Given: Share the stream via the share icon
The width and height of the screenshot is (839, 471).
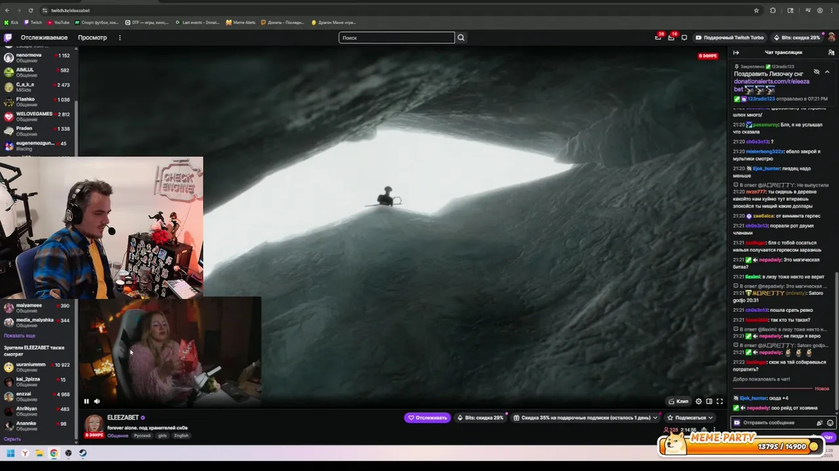Looking at the screenshot, I should [703, 430].
